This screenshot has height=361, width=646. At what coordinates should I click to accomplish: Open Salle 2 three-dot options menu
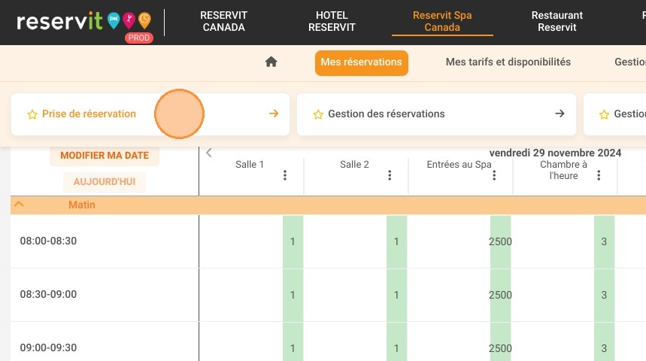[x=390, y=175]
